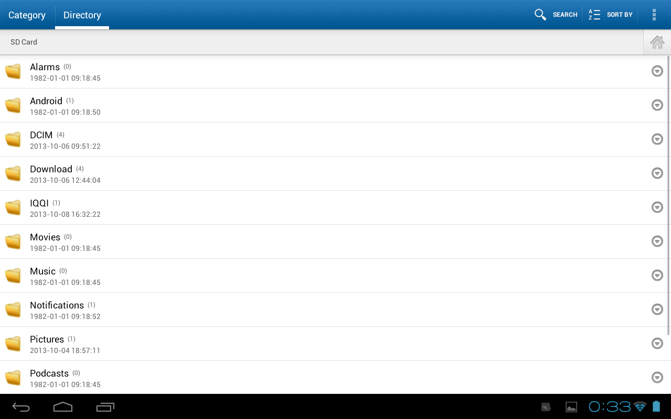Expand options arrow for Download folder
The image size is (671, 419).
pyautogui.click(x=657, y=173)
